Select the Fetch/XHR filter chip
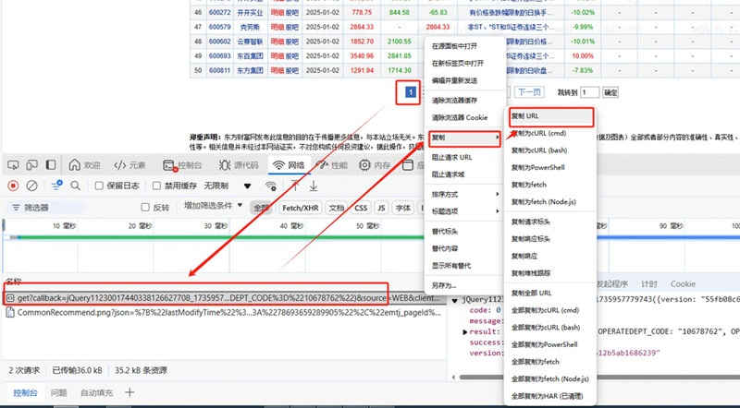Screen dimensions: 740x408 pyautogui.click(x=300, y=208)
